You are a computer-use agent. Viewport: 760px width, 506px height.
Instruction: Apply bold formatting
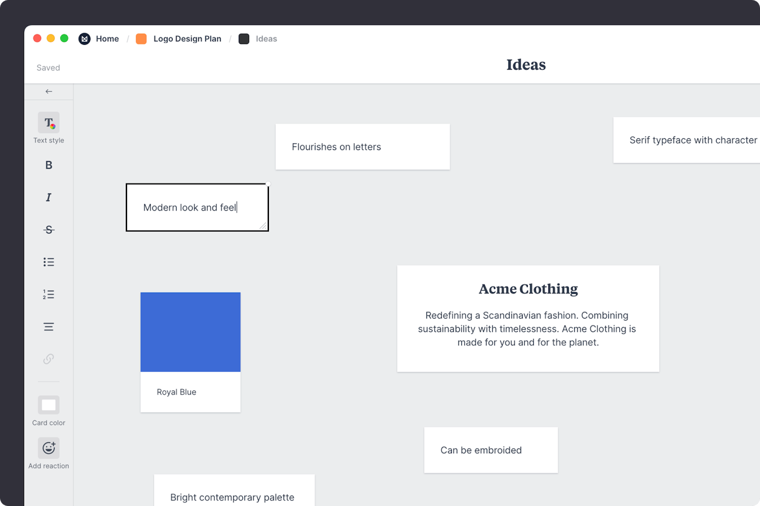(49, 165)
